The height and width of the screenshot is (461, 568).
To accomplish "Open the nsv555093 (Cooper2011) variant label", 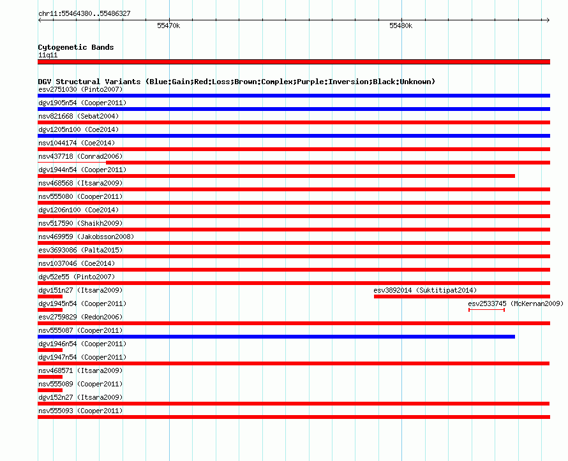I will point(80,411).
